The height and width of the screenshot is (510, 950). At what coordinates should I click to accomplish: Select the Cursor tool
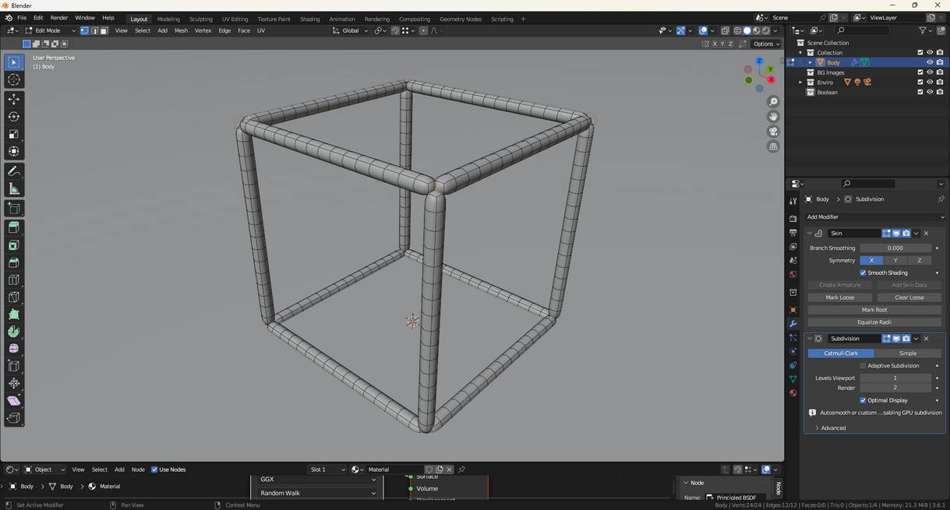click(x=14, y=80)
